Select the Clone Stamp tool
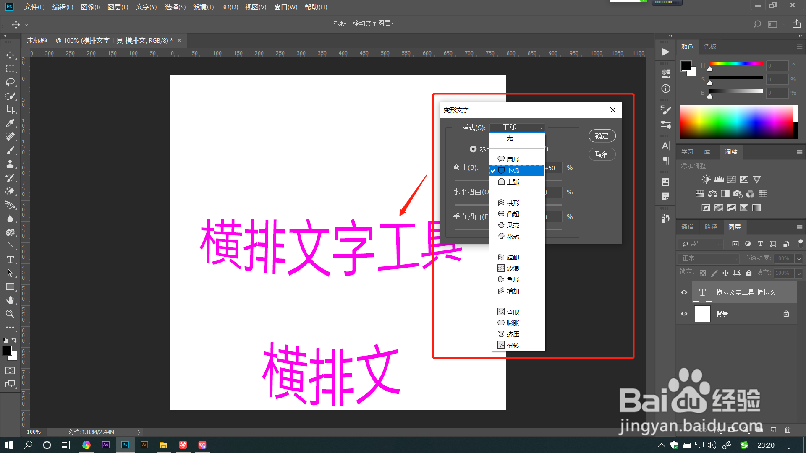This screenshot has height=453, width=806. click(10, 164)
